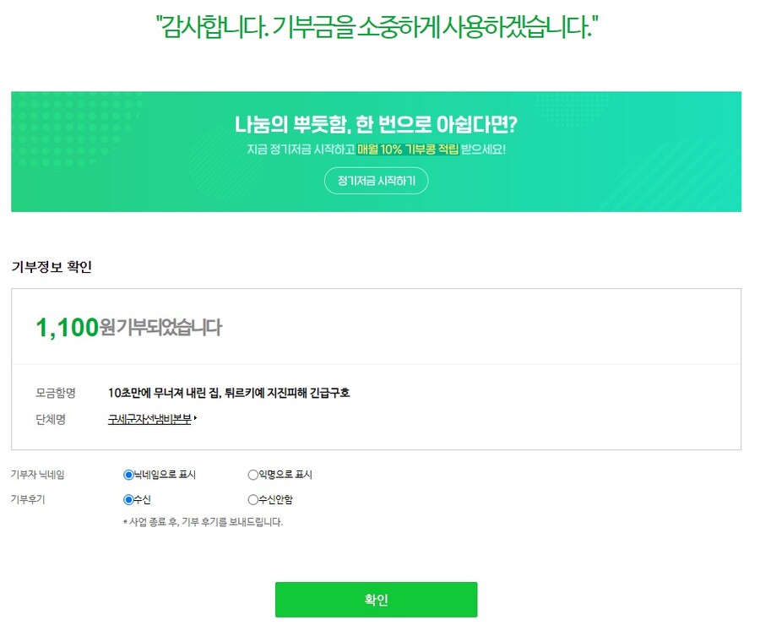Click the 기부후기 row label
760x631 pixels.
tap(28, 499)
